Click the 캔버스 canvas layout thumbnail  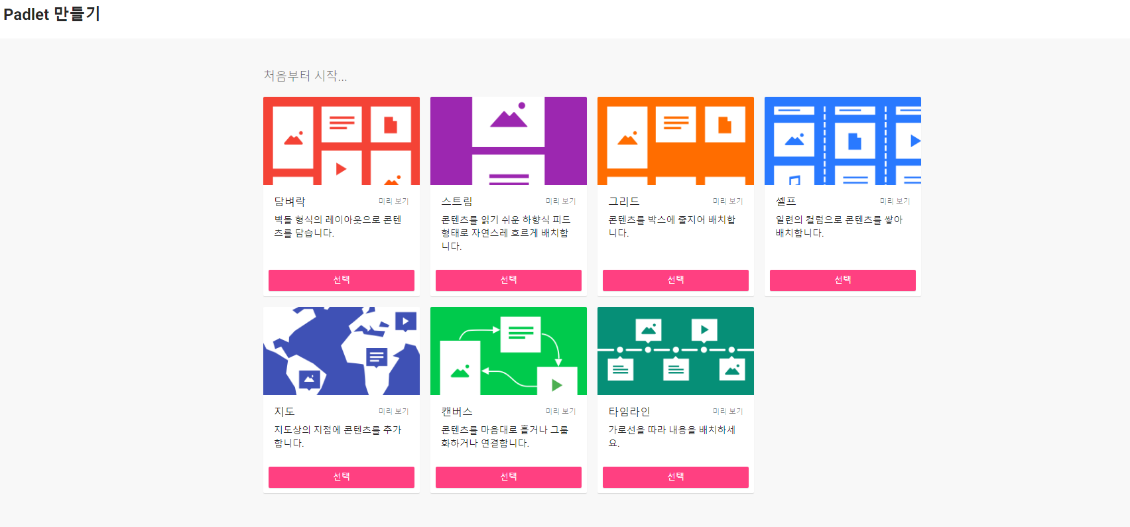coord(509,351)
